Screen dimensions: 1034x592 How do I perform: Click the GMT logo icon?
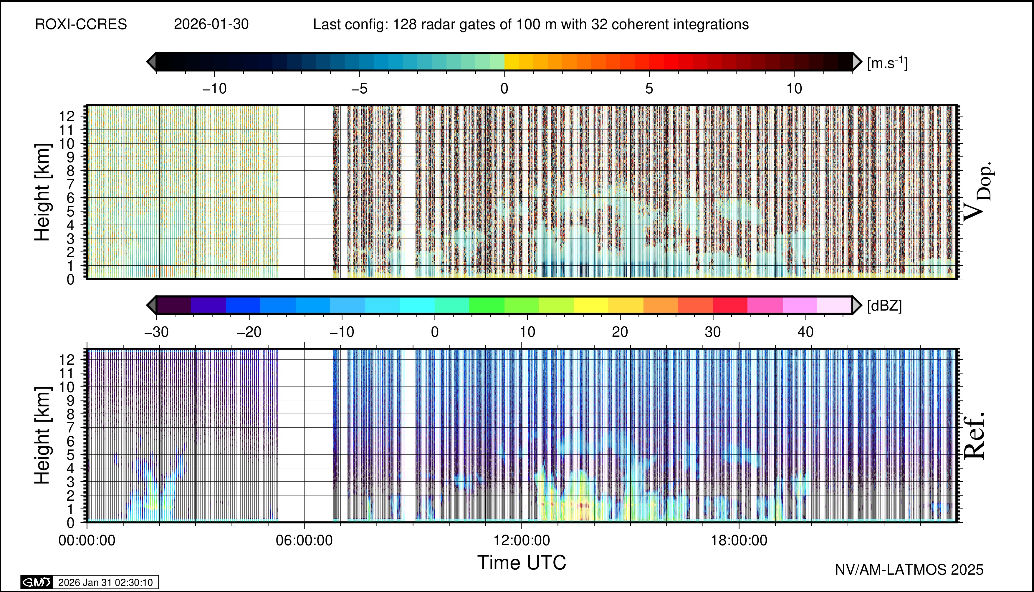(x=37, y=582)
